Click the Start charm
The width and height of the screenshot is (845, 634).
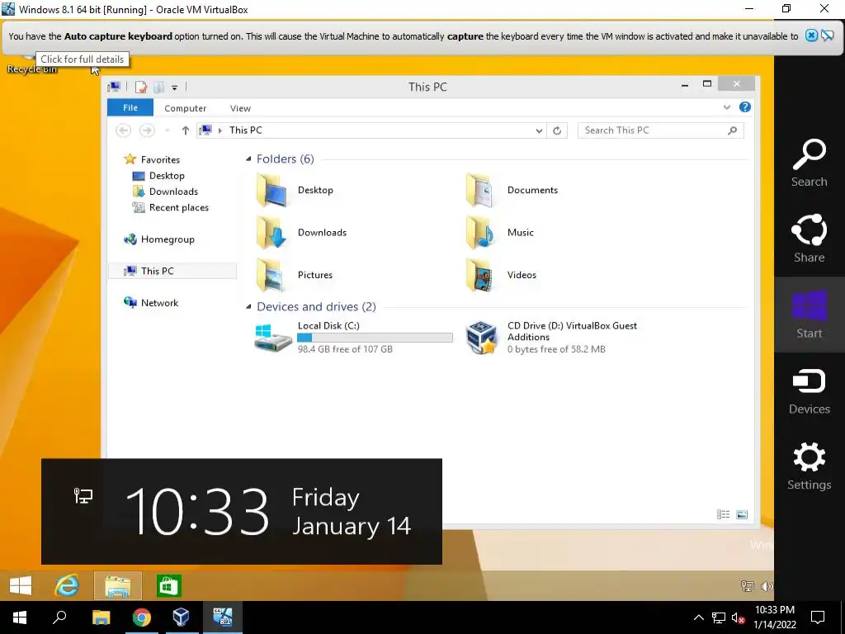809,315
